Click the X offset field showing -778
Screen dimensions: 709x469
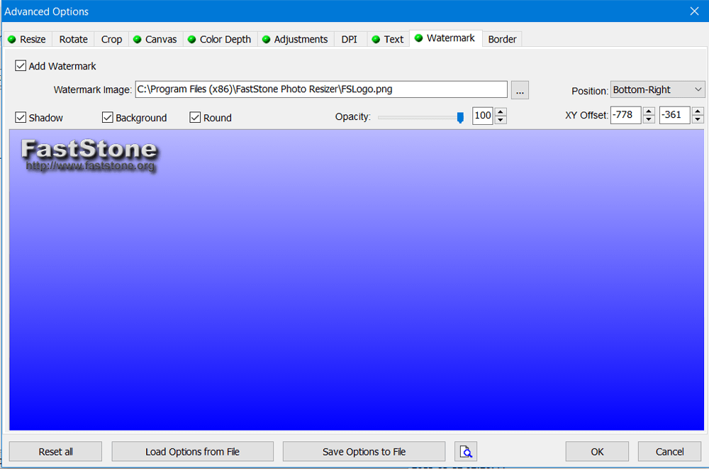click(x=625, y=115)
